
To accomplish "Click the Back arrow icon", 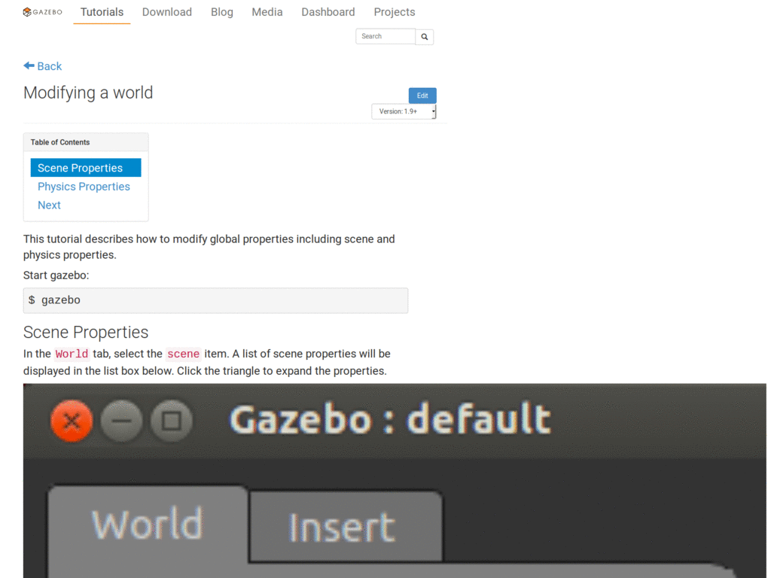I will [29, 65].
